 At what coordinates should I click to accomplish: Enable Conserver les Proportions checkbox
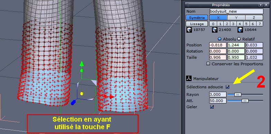tap(208, 64)
